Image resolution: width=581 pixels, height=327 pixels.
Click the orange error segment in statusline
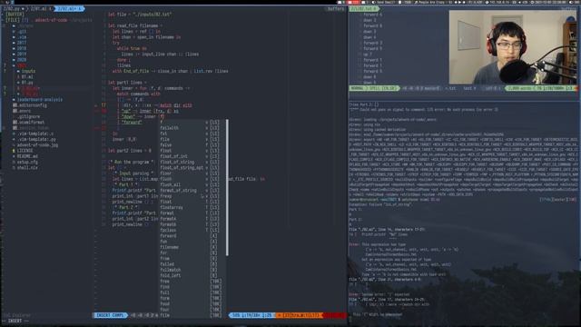point(300,315)
